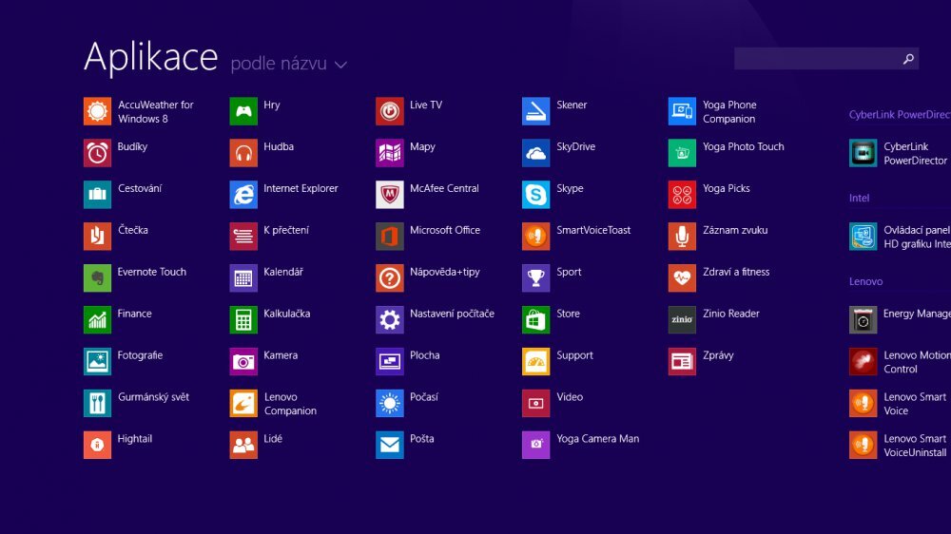Click the 'Microsoft Office' label text
951x534 pixels.
(445, 230)
